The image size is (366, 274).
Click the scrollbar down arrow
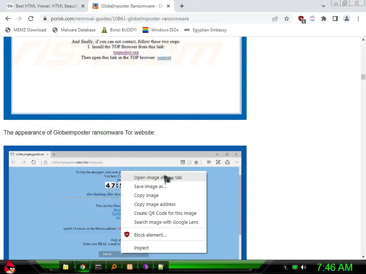[x=363, y=257]
